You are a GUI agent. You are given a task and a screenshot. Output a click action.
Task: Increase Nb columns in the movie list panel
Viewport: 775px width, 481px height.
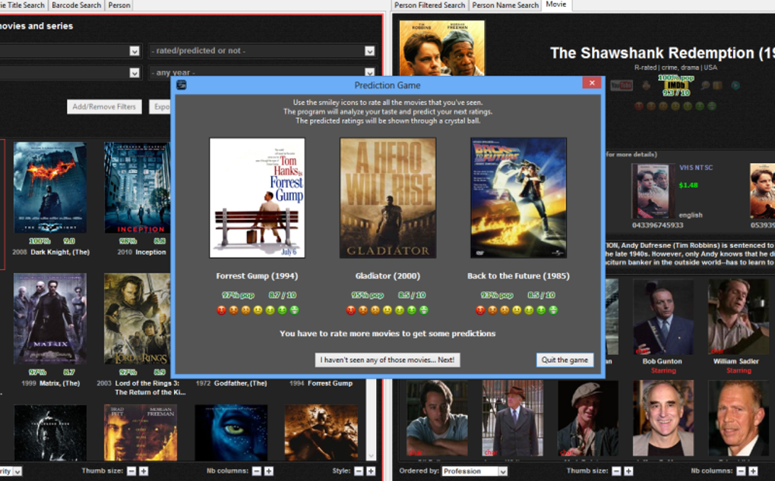pyautogui.click(x=268, y=471)
